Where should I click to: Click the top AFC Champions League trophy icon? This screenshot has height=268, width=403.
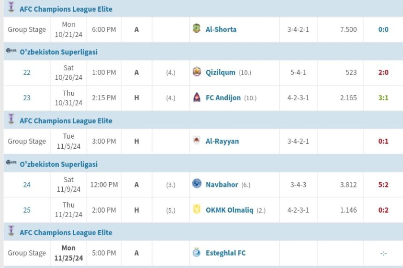(x=11, y=7)
